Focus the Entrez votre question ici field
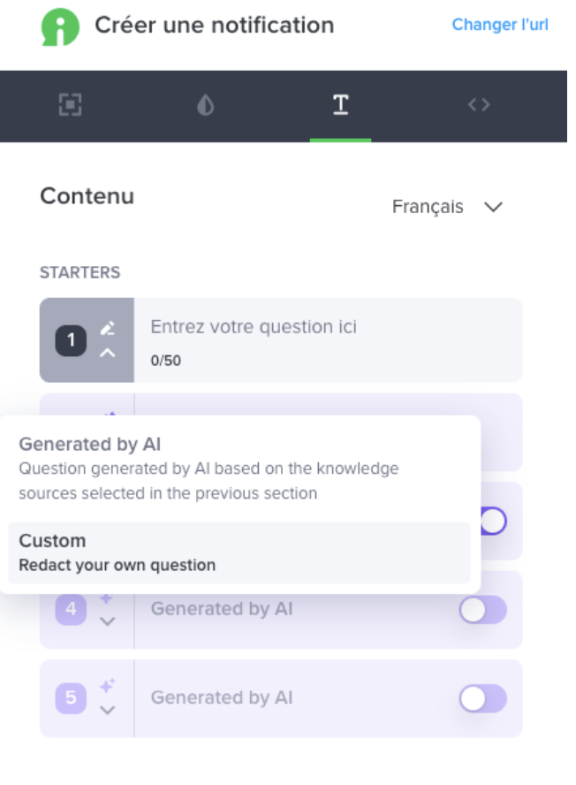This screenshot has width=576, height=785. click(x=329, y=340)
